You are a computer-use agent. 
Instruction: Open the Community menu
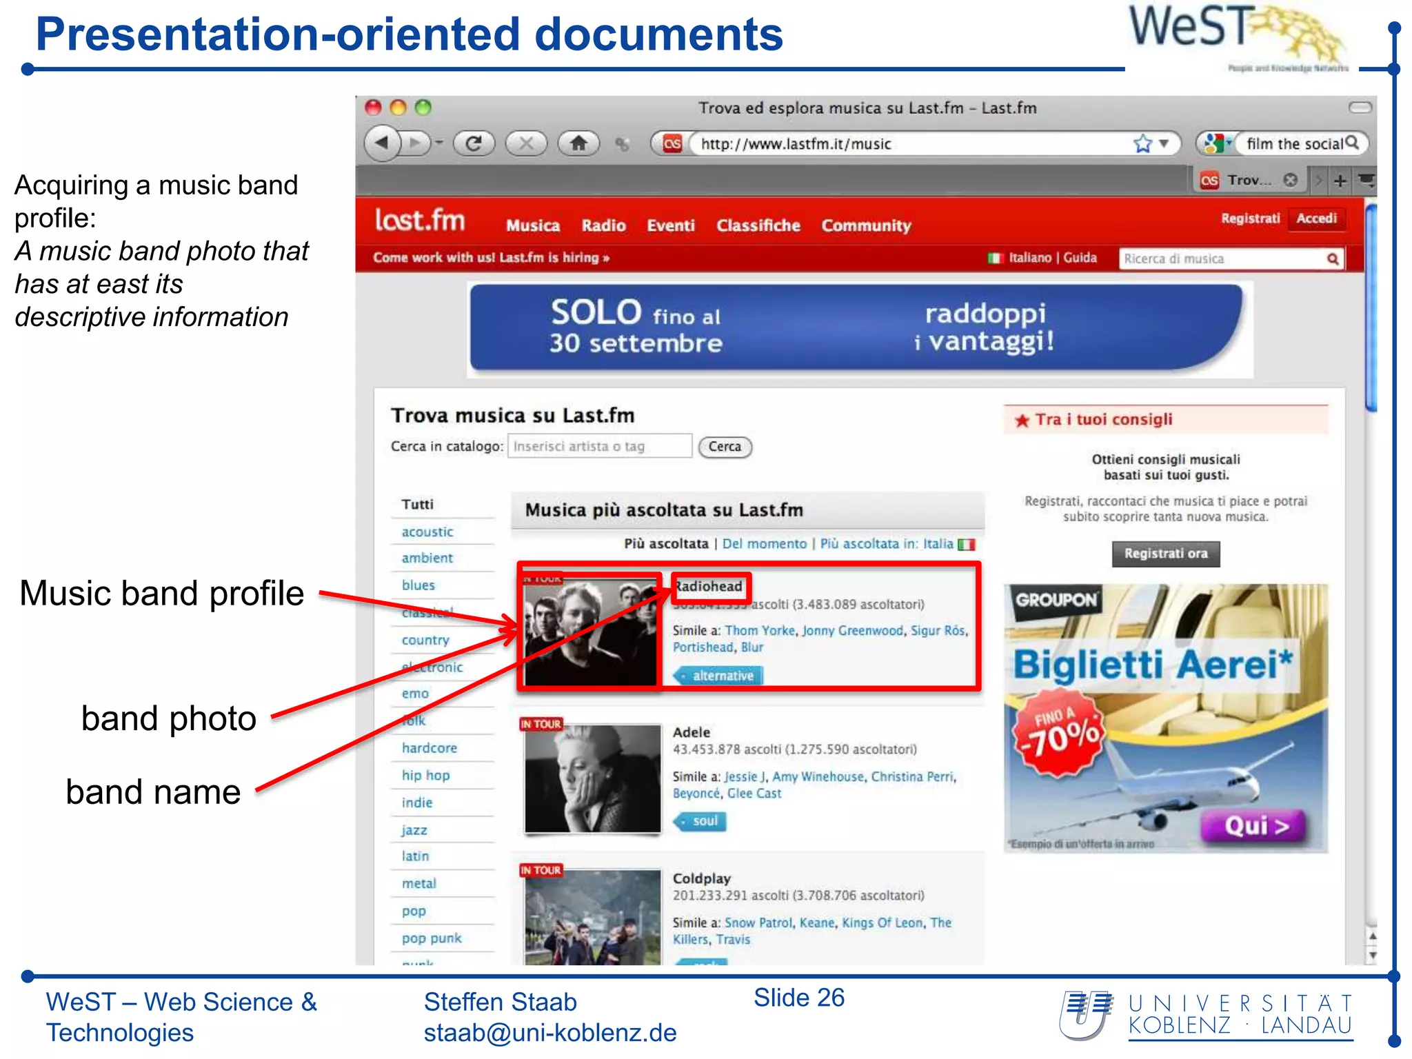pos(866,225)
